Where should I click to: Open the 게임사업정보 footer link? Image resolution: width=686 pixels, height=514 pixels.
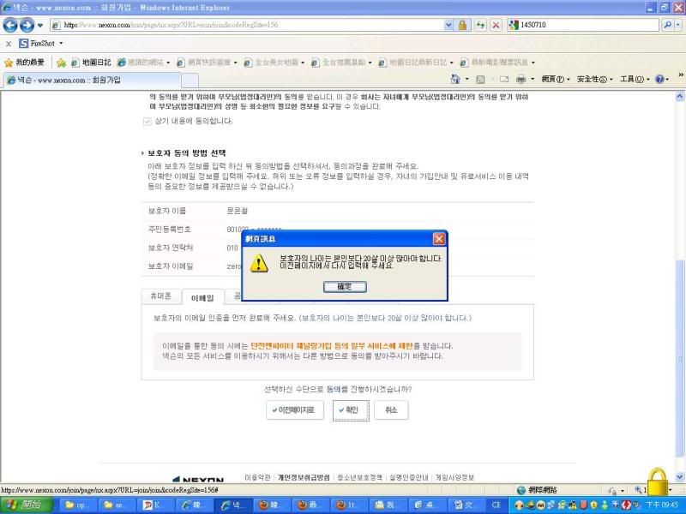point(454,478)
